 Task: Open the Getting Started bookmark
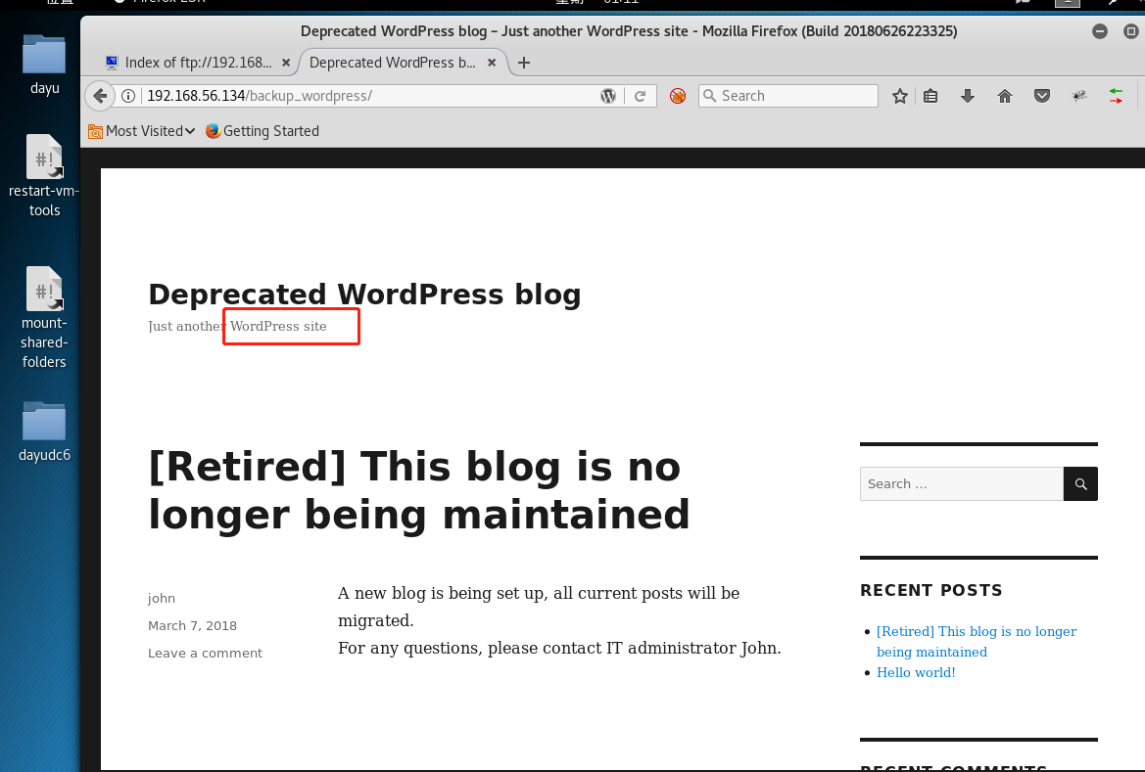pos(262,130)
